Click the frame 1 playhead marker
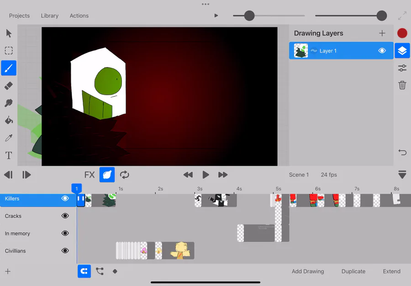411x286 pixels. [x=77, y=189]
